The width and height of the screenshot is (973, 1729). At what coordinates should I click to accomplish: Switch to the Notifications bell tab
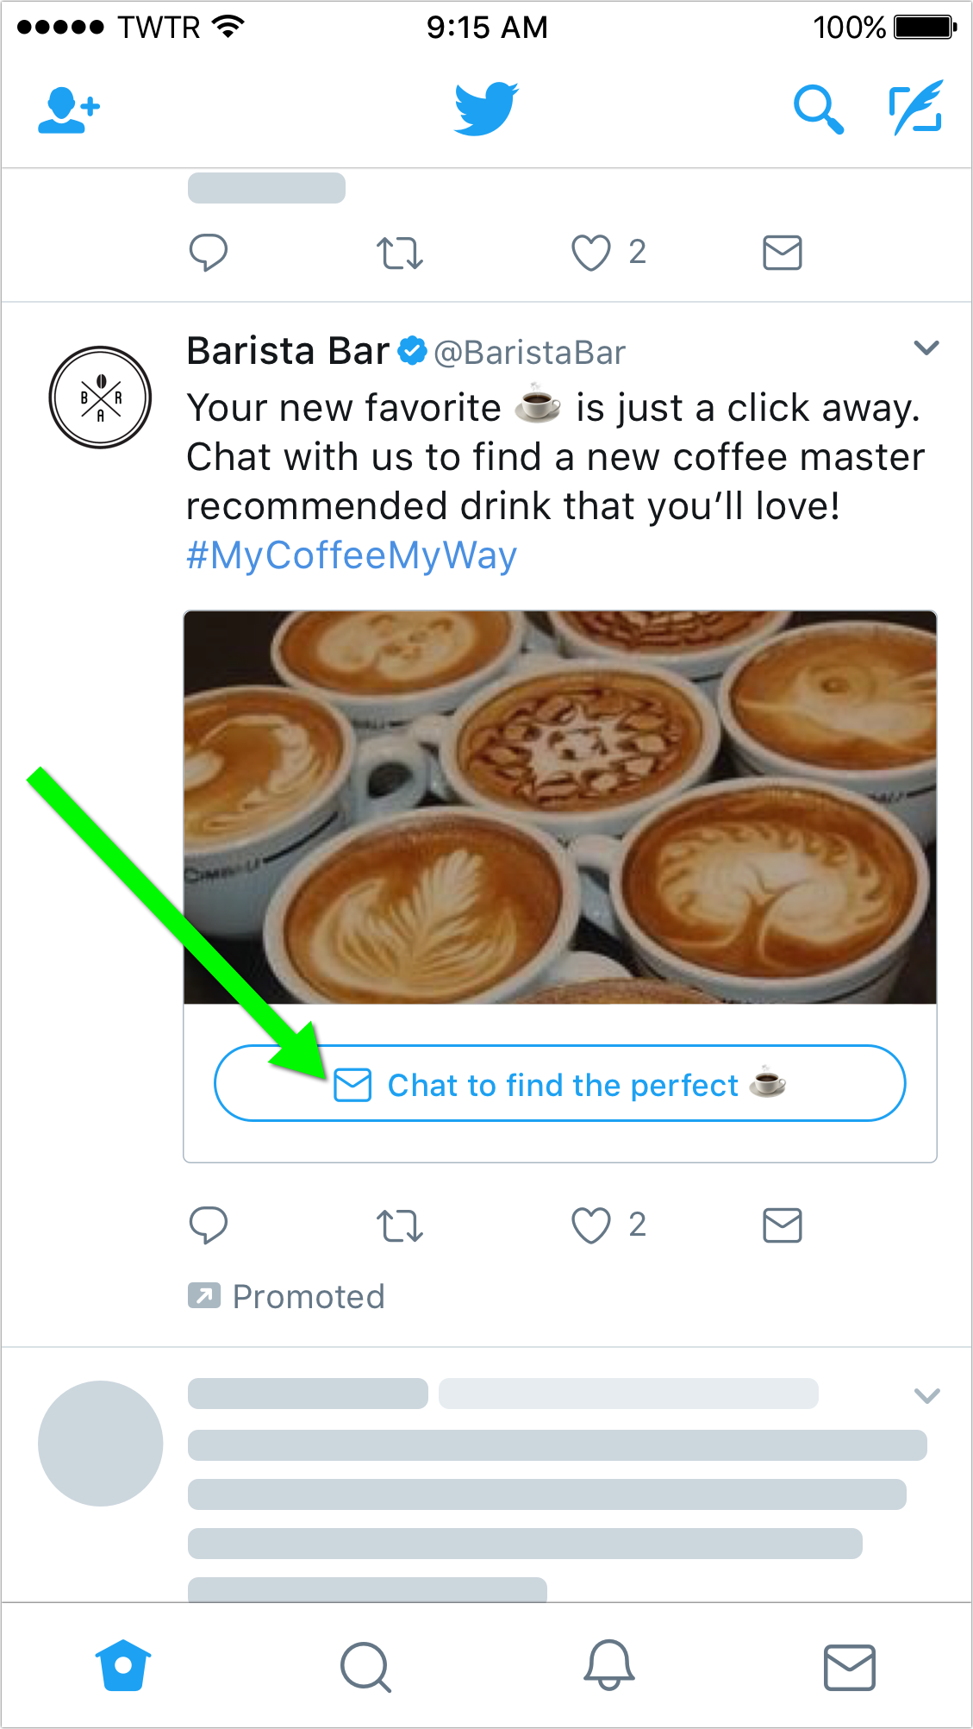tap(608, 1665)
